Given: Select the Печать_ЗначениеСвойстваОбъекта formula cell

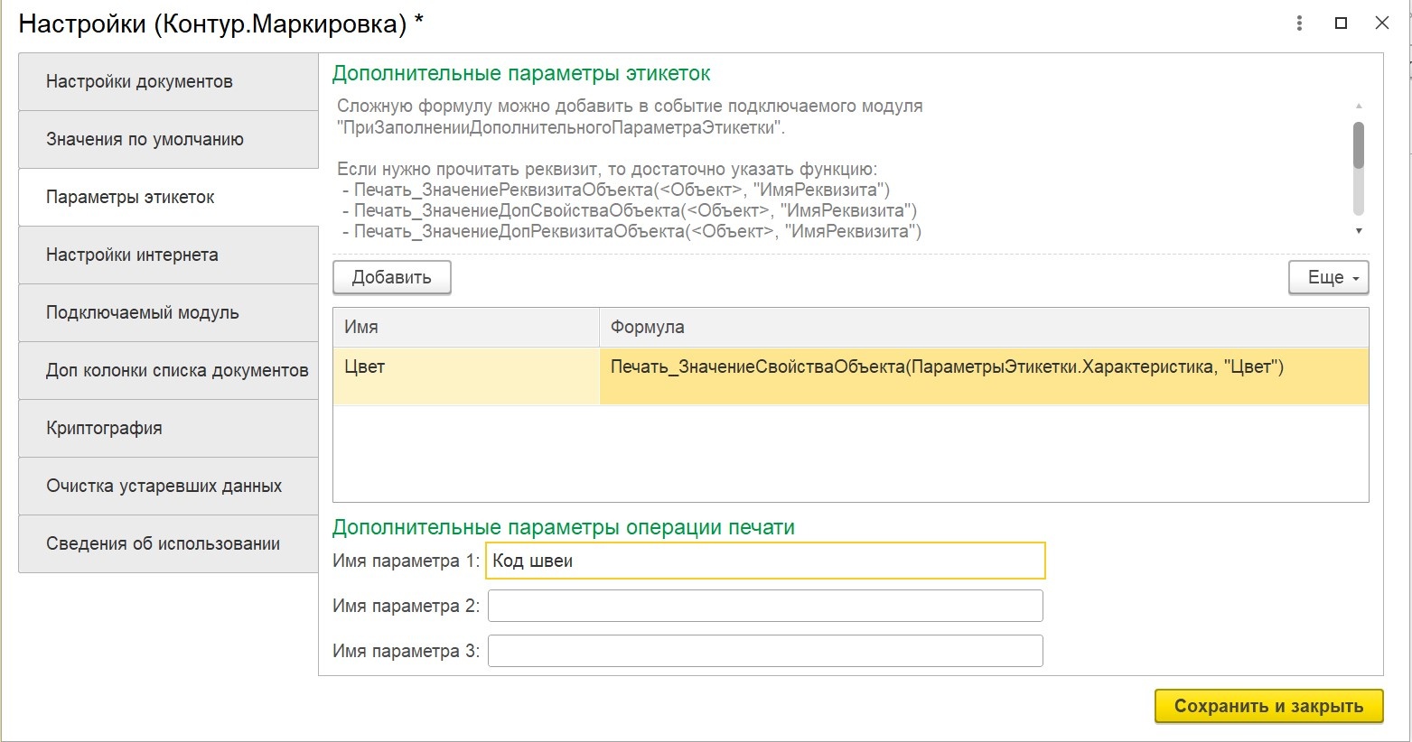Looking at the screenshot, I should coord(984,376).
